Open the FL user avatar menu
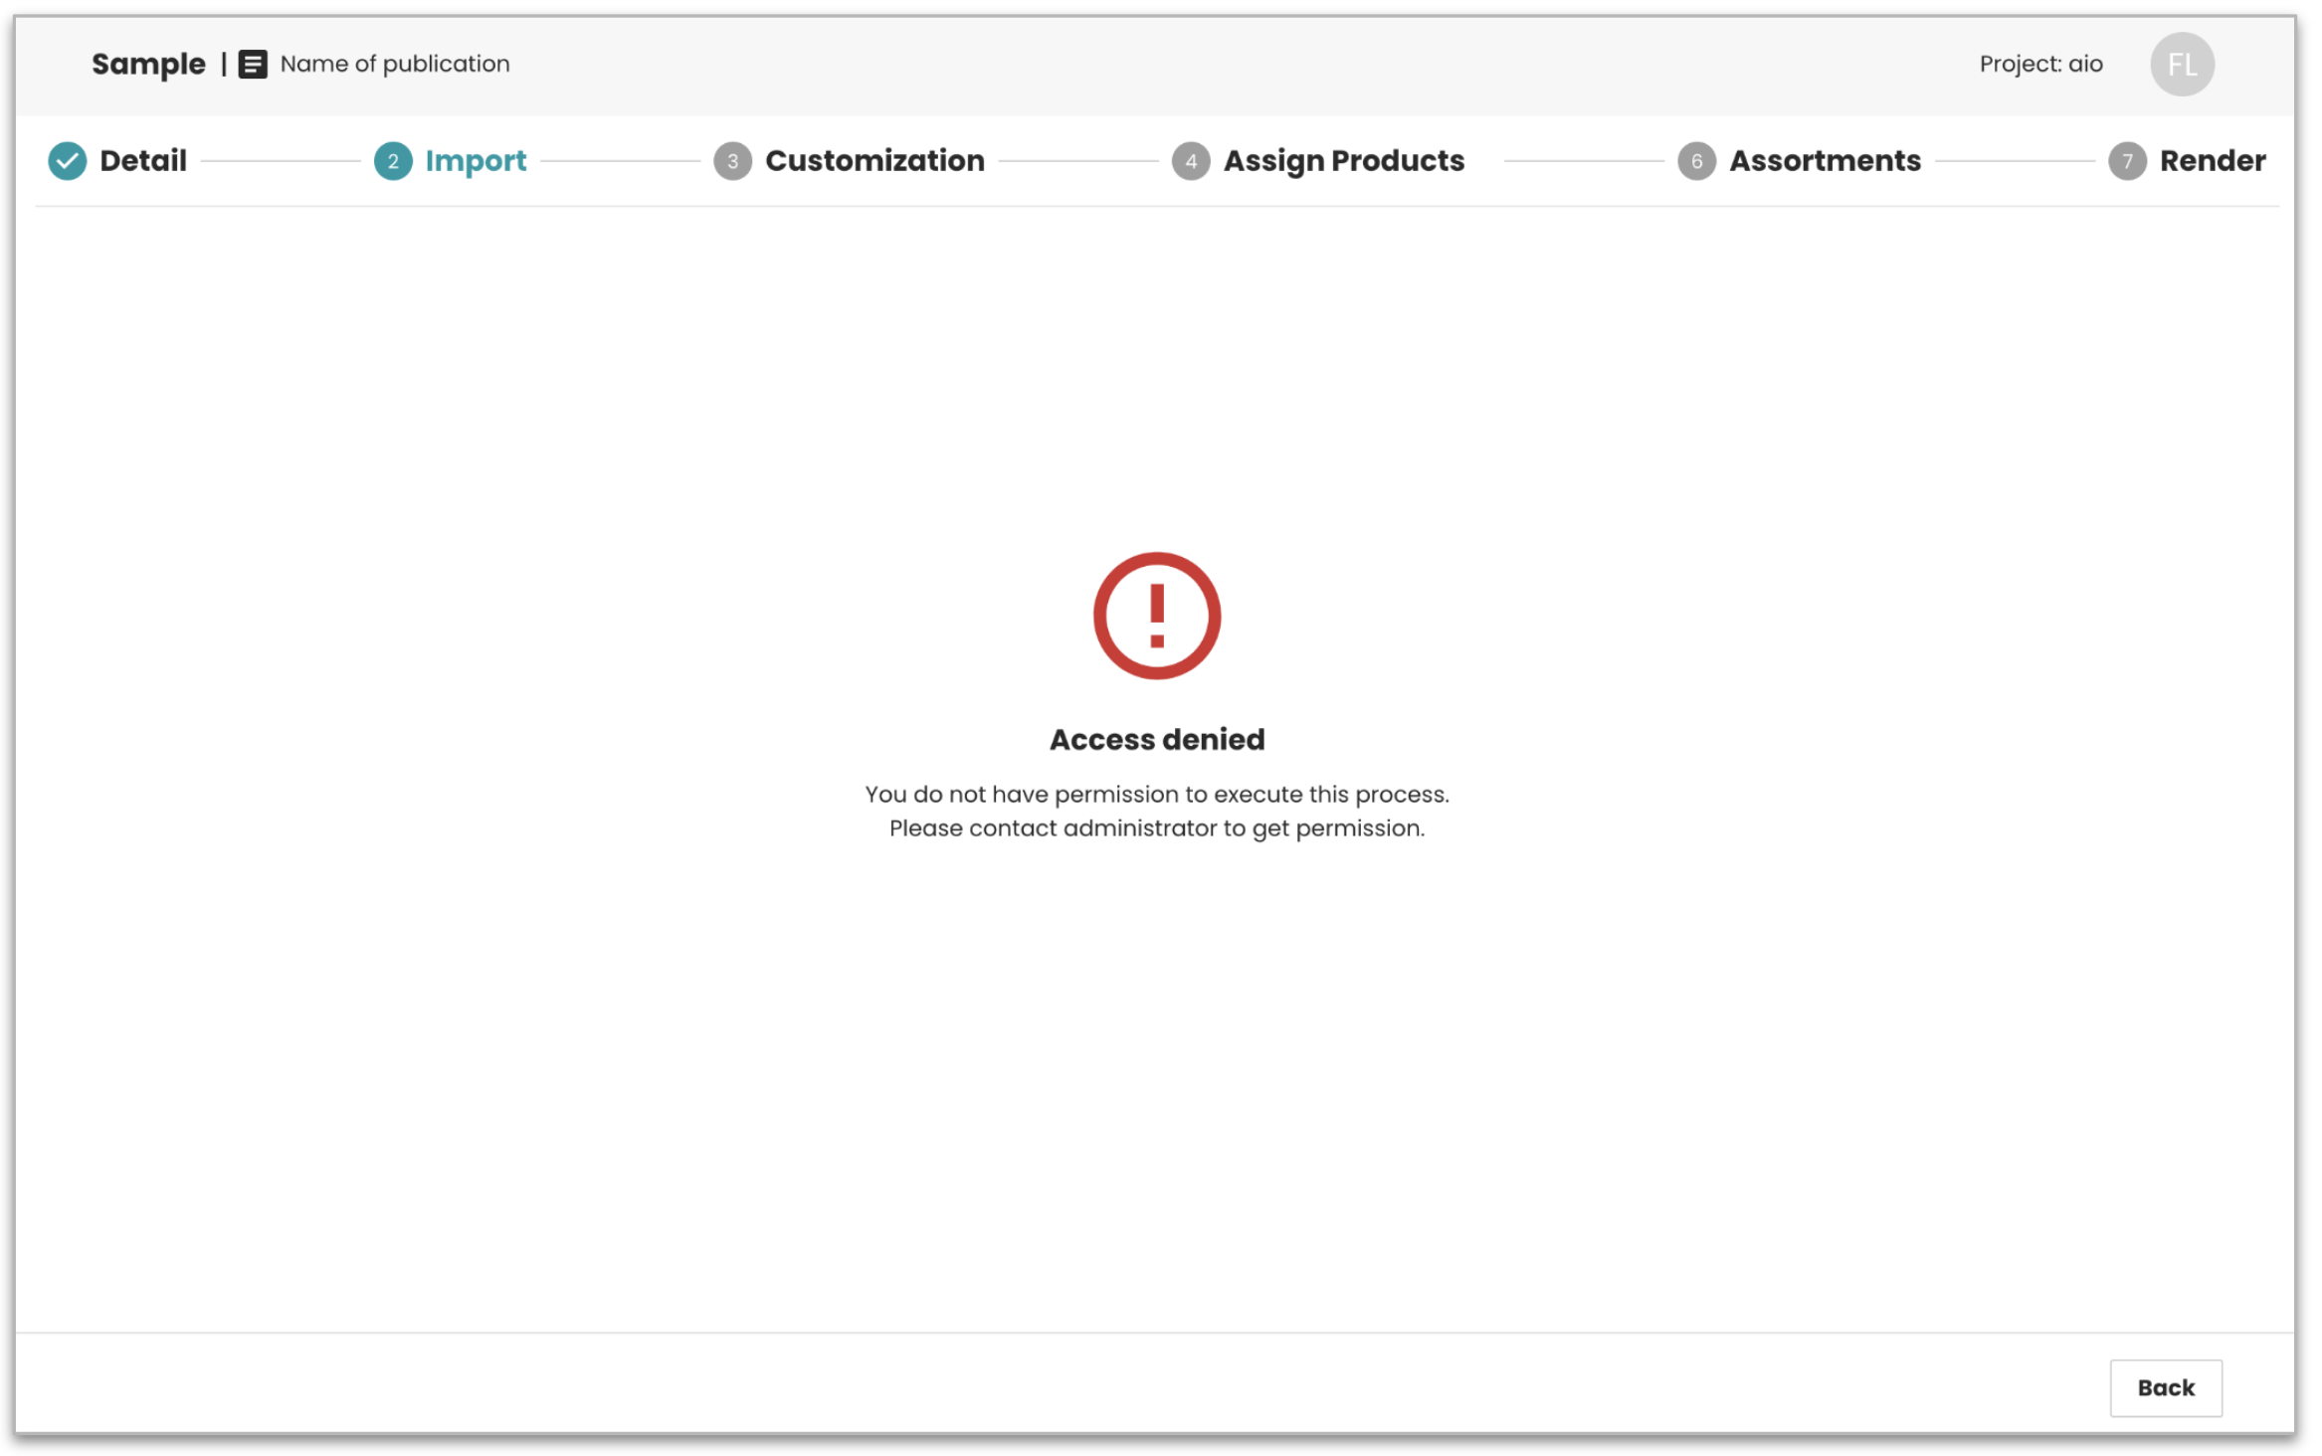2322x1456 pixels. click(2181, 65)
